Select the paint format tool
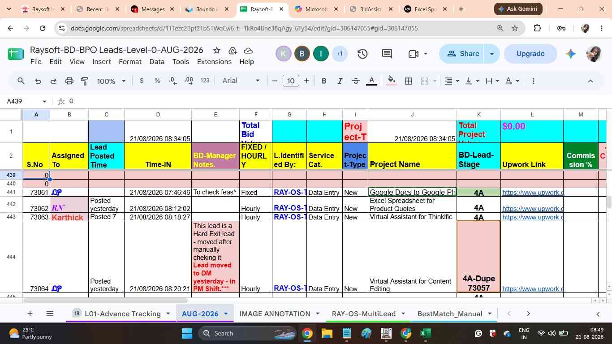Viewport: 612px width, 344px height. [84, 81]
